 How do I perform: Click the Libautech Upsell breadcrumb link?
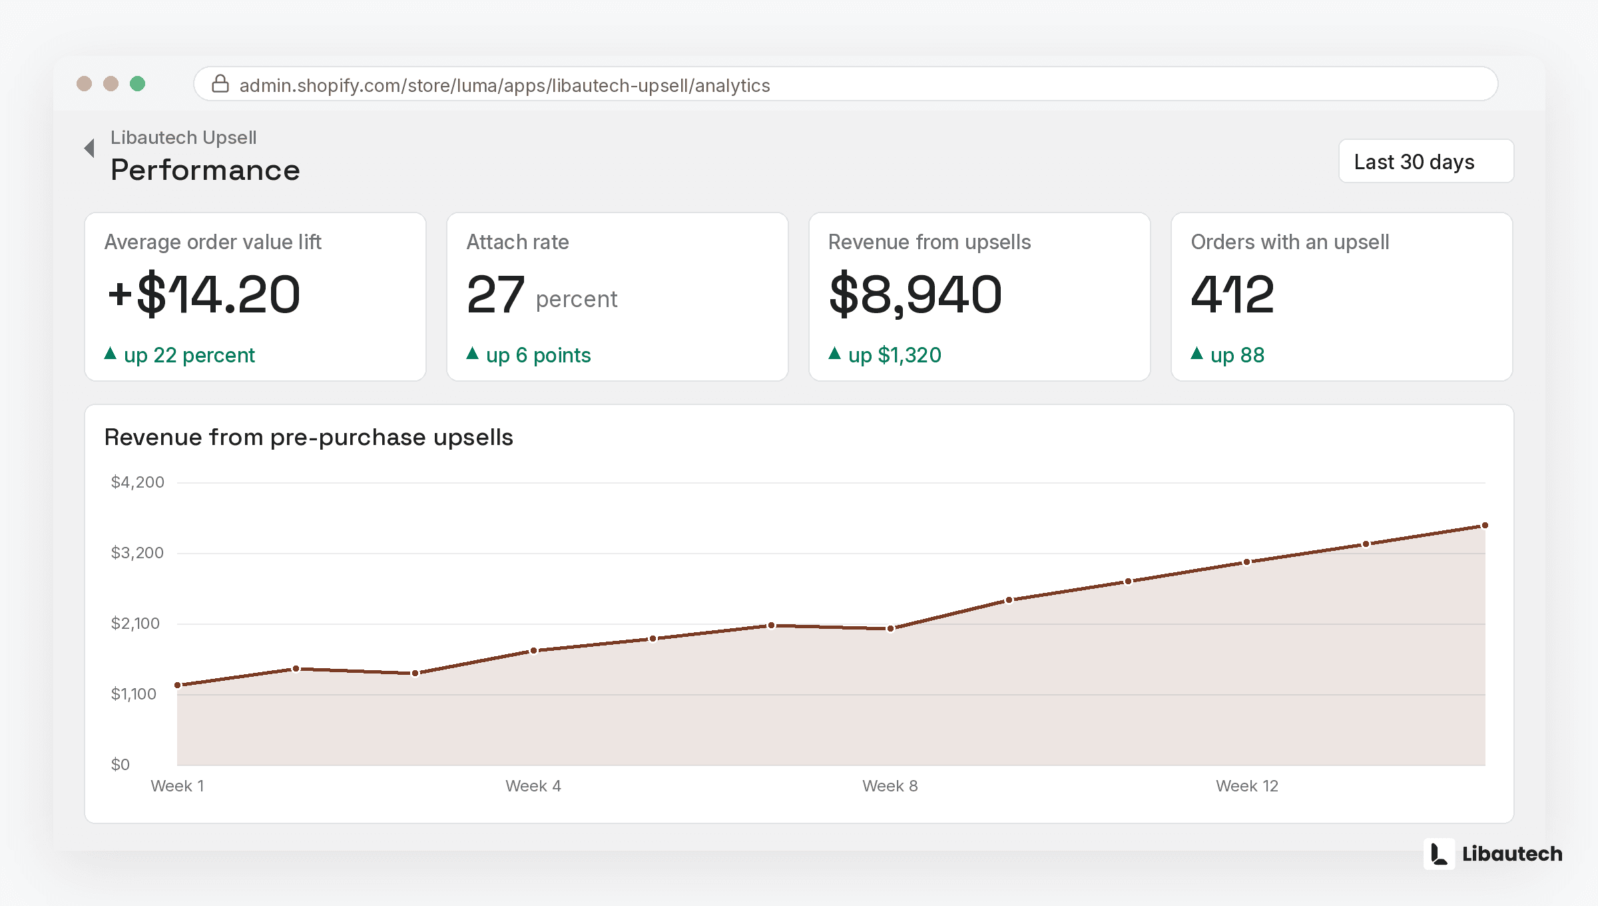point(183,137)
